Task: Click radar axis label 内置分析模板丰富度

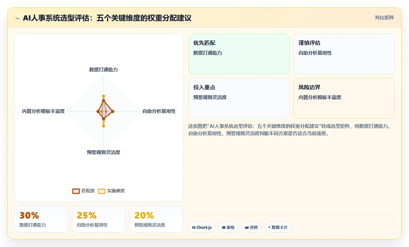Action: coord(43,111)
